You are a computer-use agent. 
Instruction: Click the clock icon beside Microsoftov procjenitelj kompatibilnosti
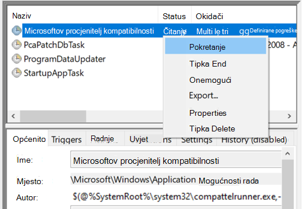click(17, 31)
